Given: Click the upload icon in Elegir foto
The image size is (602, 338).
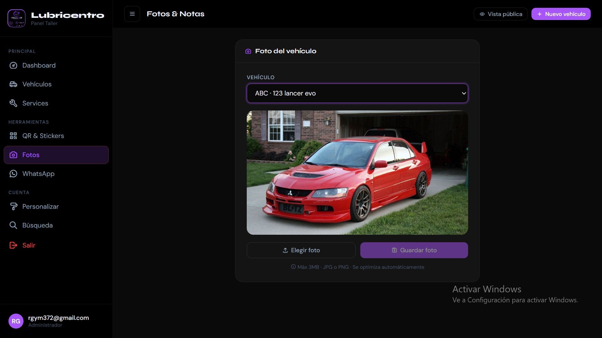Looking at the screenshot, I should pos(285,250).
